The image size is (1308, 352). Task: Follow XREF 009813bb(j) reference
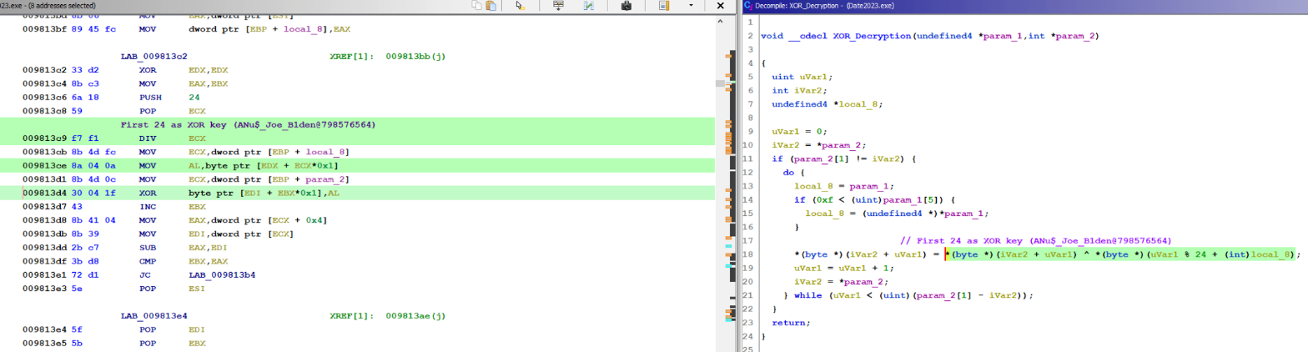415,57
